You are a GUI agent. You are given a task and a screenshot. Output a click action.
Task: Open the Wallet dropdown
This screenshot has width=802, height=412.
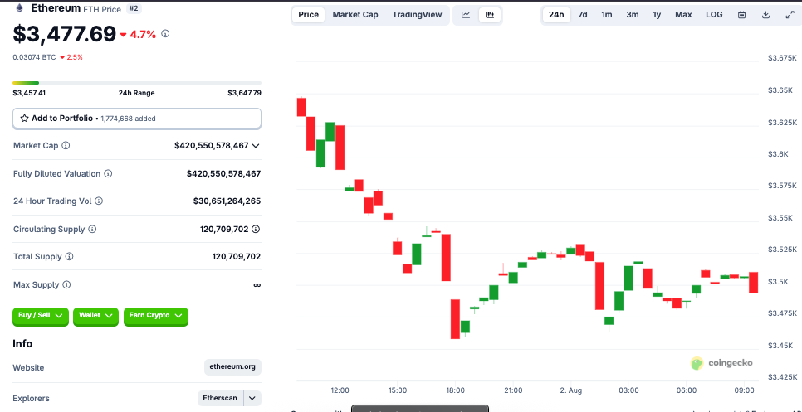coord(95,316)
